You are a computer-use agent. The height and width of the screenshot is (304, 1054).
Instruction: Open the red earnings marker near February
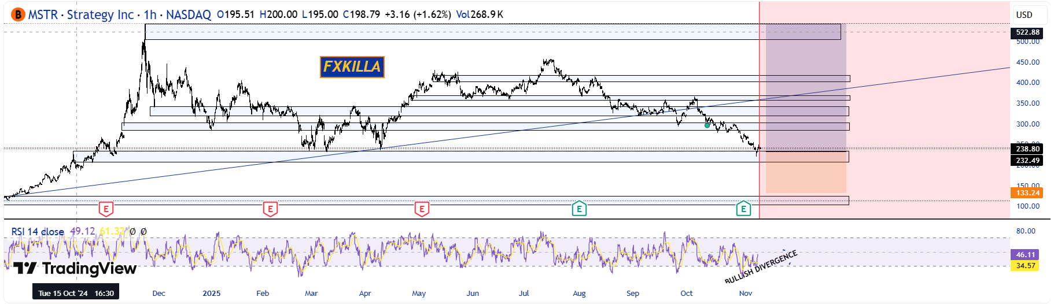coord(270,209)
